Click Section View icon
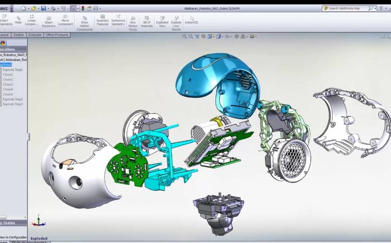This screenshot has width=391, height=243. [x=203, y=37]
